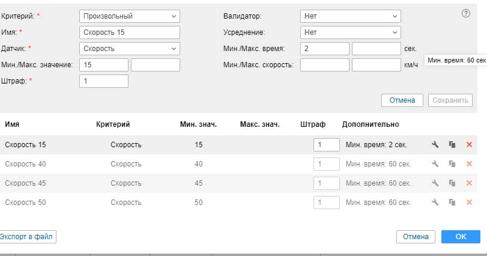Viewport: 487px width, 256px height.
Task: Delete the Скорость 50 criterion row
Action: [x=469, y=203]
